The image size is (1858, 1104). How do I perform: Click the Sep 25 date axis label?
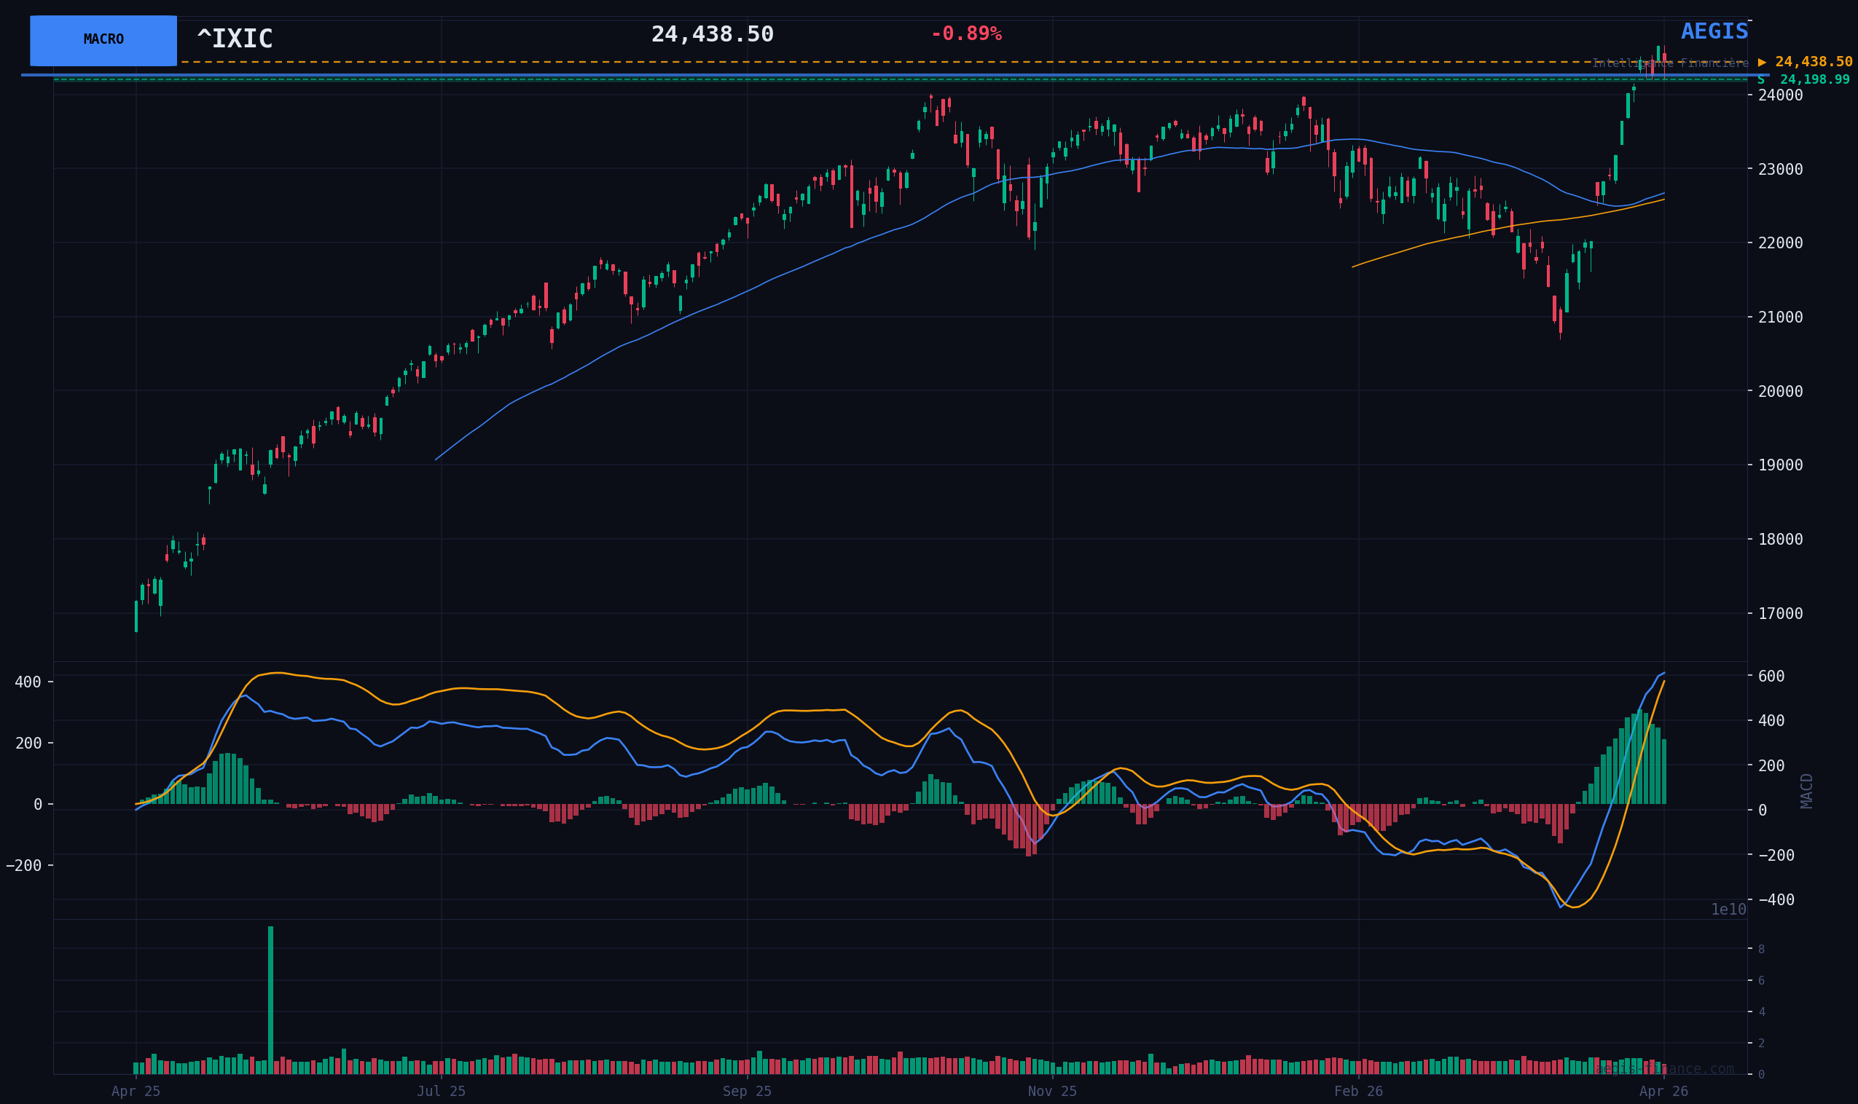747,1092
